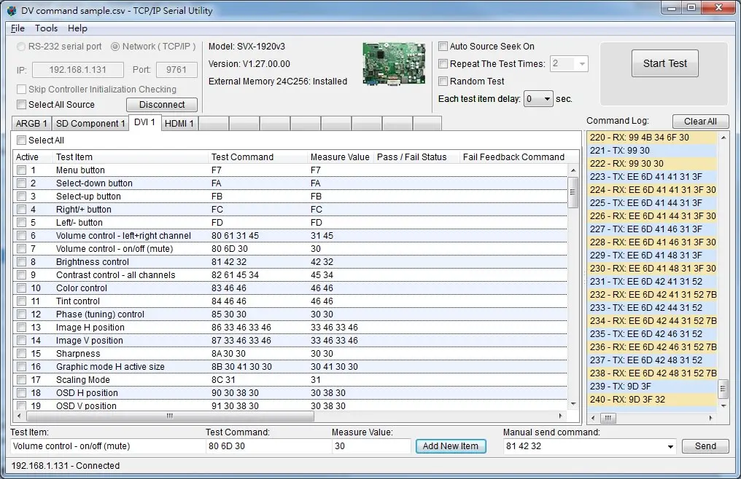Select RS-232 serial port radio button

point(21,47)
